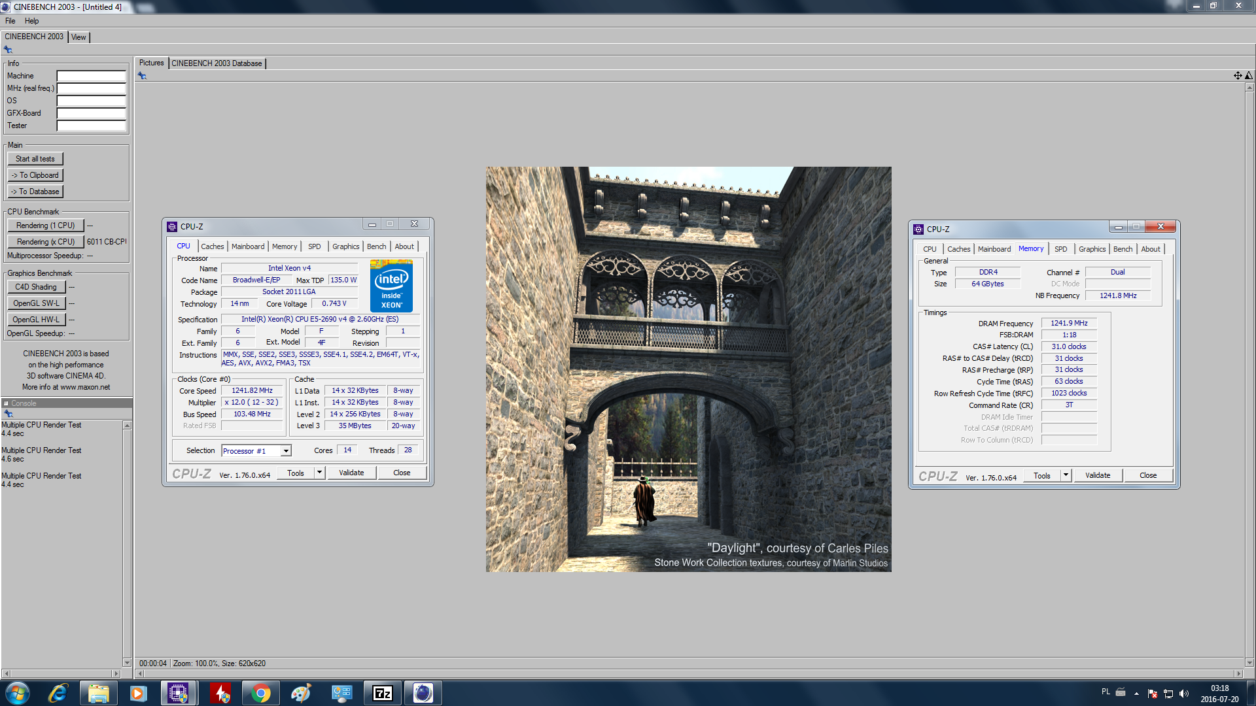
Task: Click Start all tests button
Action: pos(35,159)
